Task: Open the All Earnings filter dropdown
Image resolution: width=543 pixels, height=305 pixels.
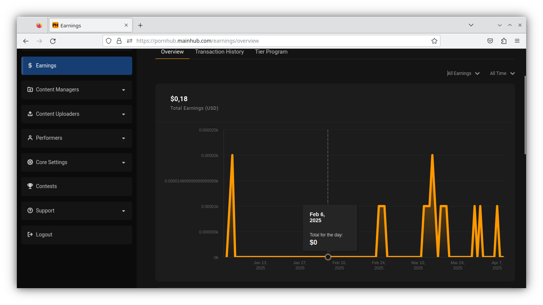Action: point(463,73)
